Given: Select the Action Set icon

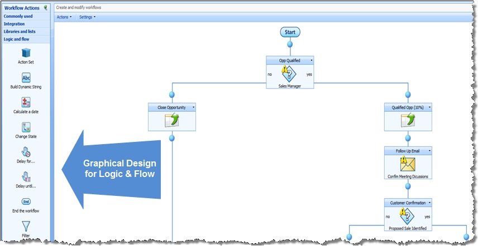Looking at the screenshot, I should pyautogui.click(x=26, y=53).
